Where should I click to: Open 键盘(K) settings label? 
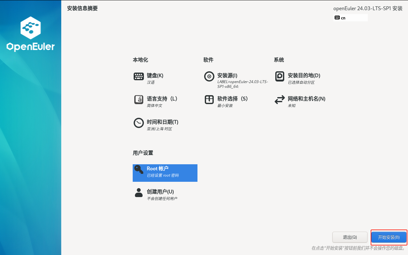pyautogui.click(x=155, y=75)
